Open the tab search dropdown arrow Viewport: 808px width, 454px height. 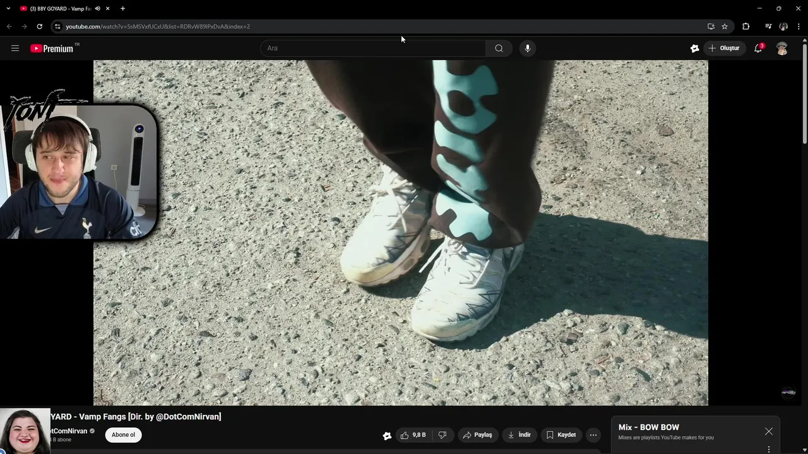click(8, 9)
